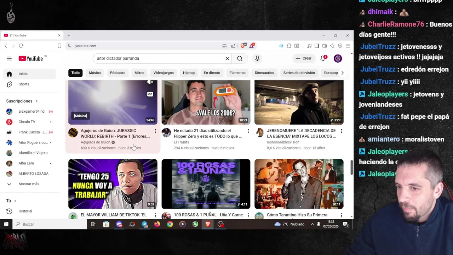
Task: Open the alexgamer94 hd subscription
Action: [30, 112]
